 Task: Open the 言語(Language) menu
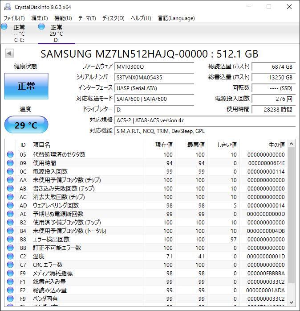pyautogui.click(x=176, y=18)
